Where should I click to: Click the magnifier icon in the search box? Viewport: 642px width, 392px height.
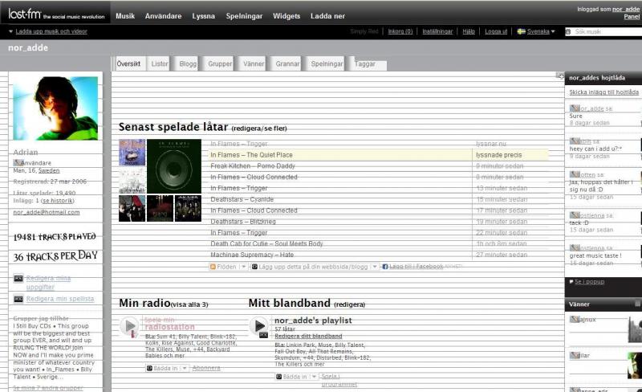coord(568,32)
